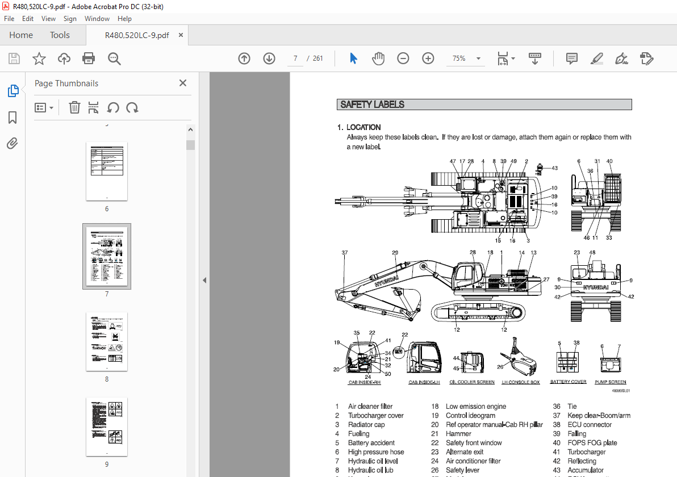Viewport: 677px width, 477px height.
Task: Click 'Battery accident' list entry
Action: click(x=371, y=442)
